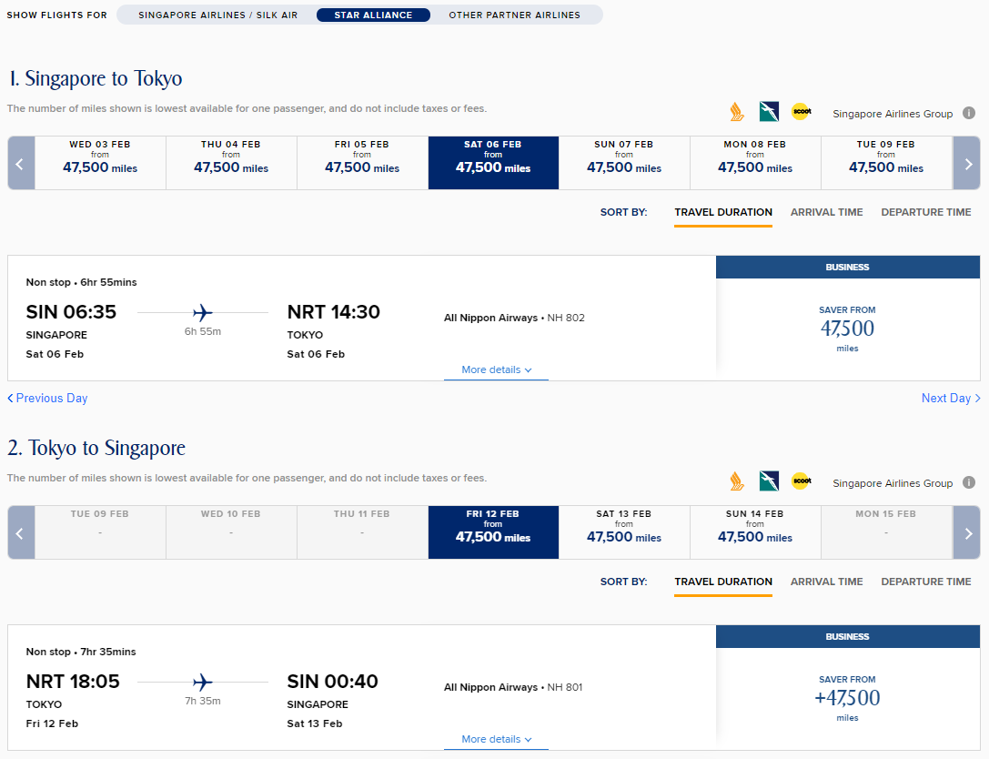Screen dimensions: 989x759
Task: Click the SilkAir logo in the Tokyo to Singapore section
Action: pos(769,481)
